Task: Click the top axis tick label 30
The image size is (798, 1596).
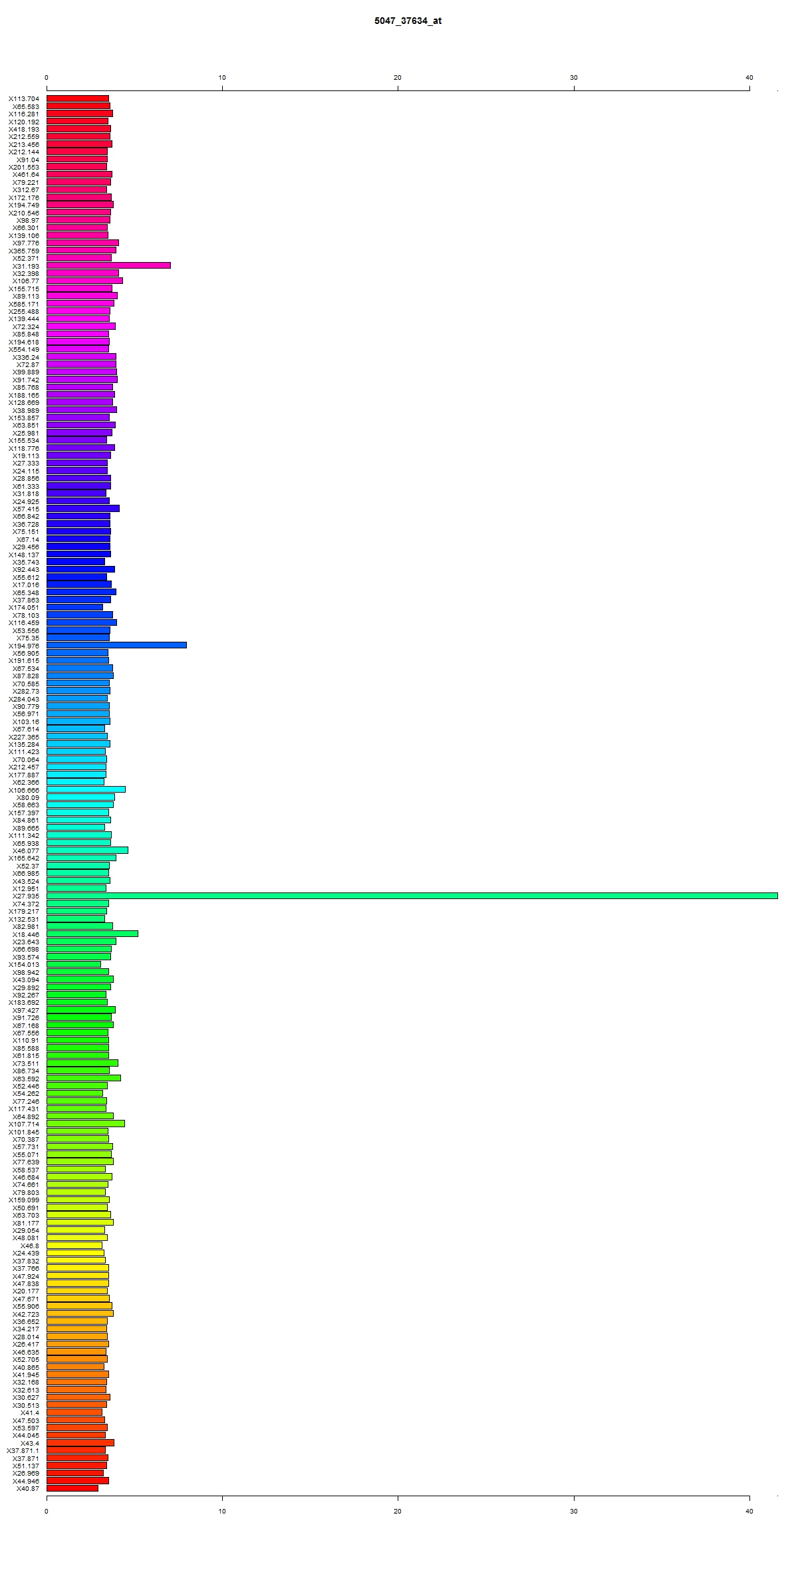Action: (x=574, y=78)
